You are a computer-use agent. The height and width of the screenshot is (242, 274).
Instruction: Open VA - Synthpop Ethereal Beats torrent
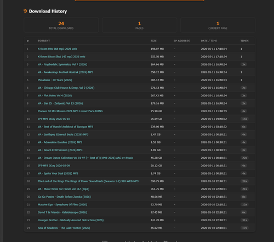(63, 135)
